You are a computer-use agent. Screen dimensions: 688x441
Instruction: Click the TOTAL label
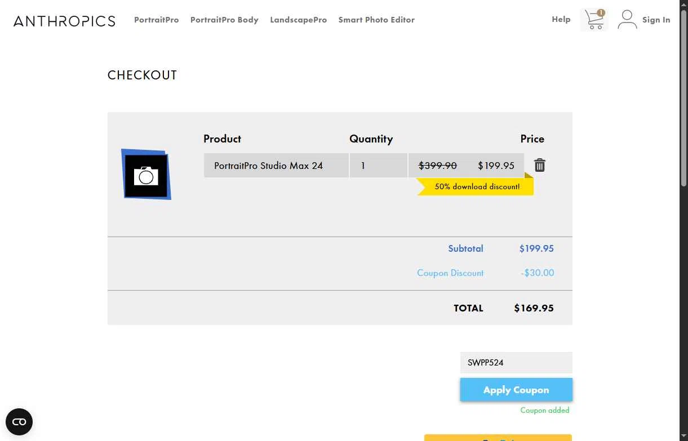(x=468, y=308)
